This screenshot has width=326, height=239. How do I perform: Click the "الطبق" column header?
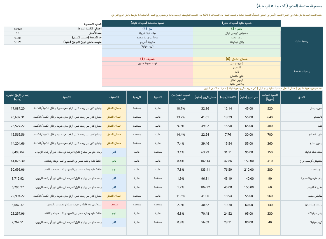(x=301, y=97)
